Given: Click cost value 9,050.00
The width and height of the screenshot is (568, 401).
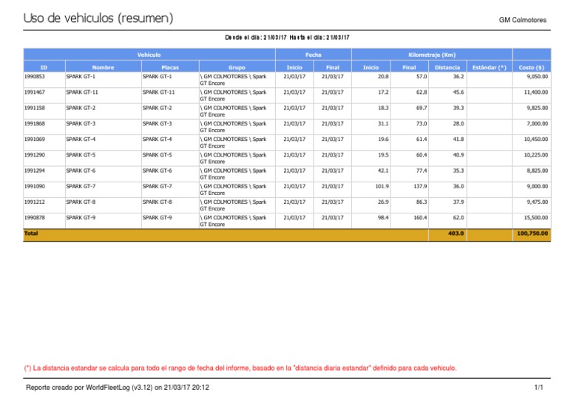Looking at the screenshot, I should coord(537,76).
